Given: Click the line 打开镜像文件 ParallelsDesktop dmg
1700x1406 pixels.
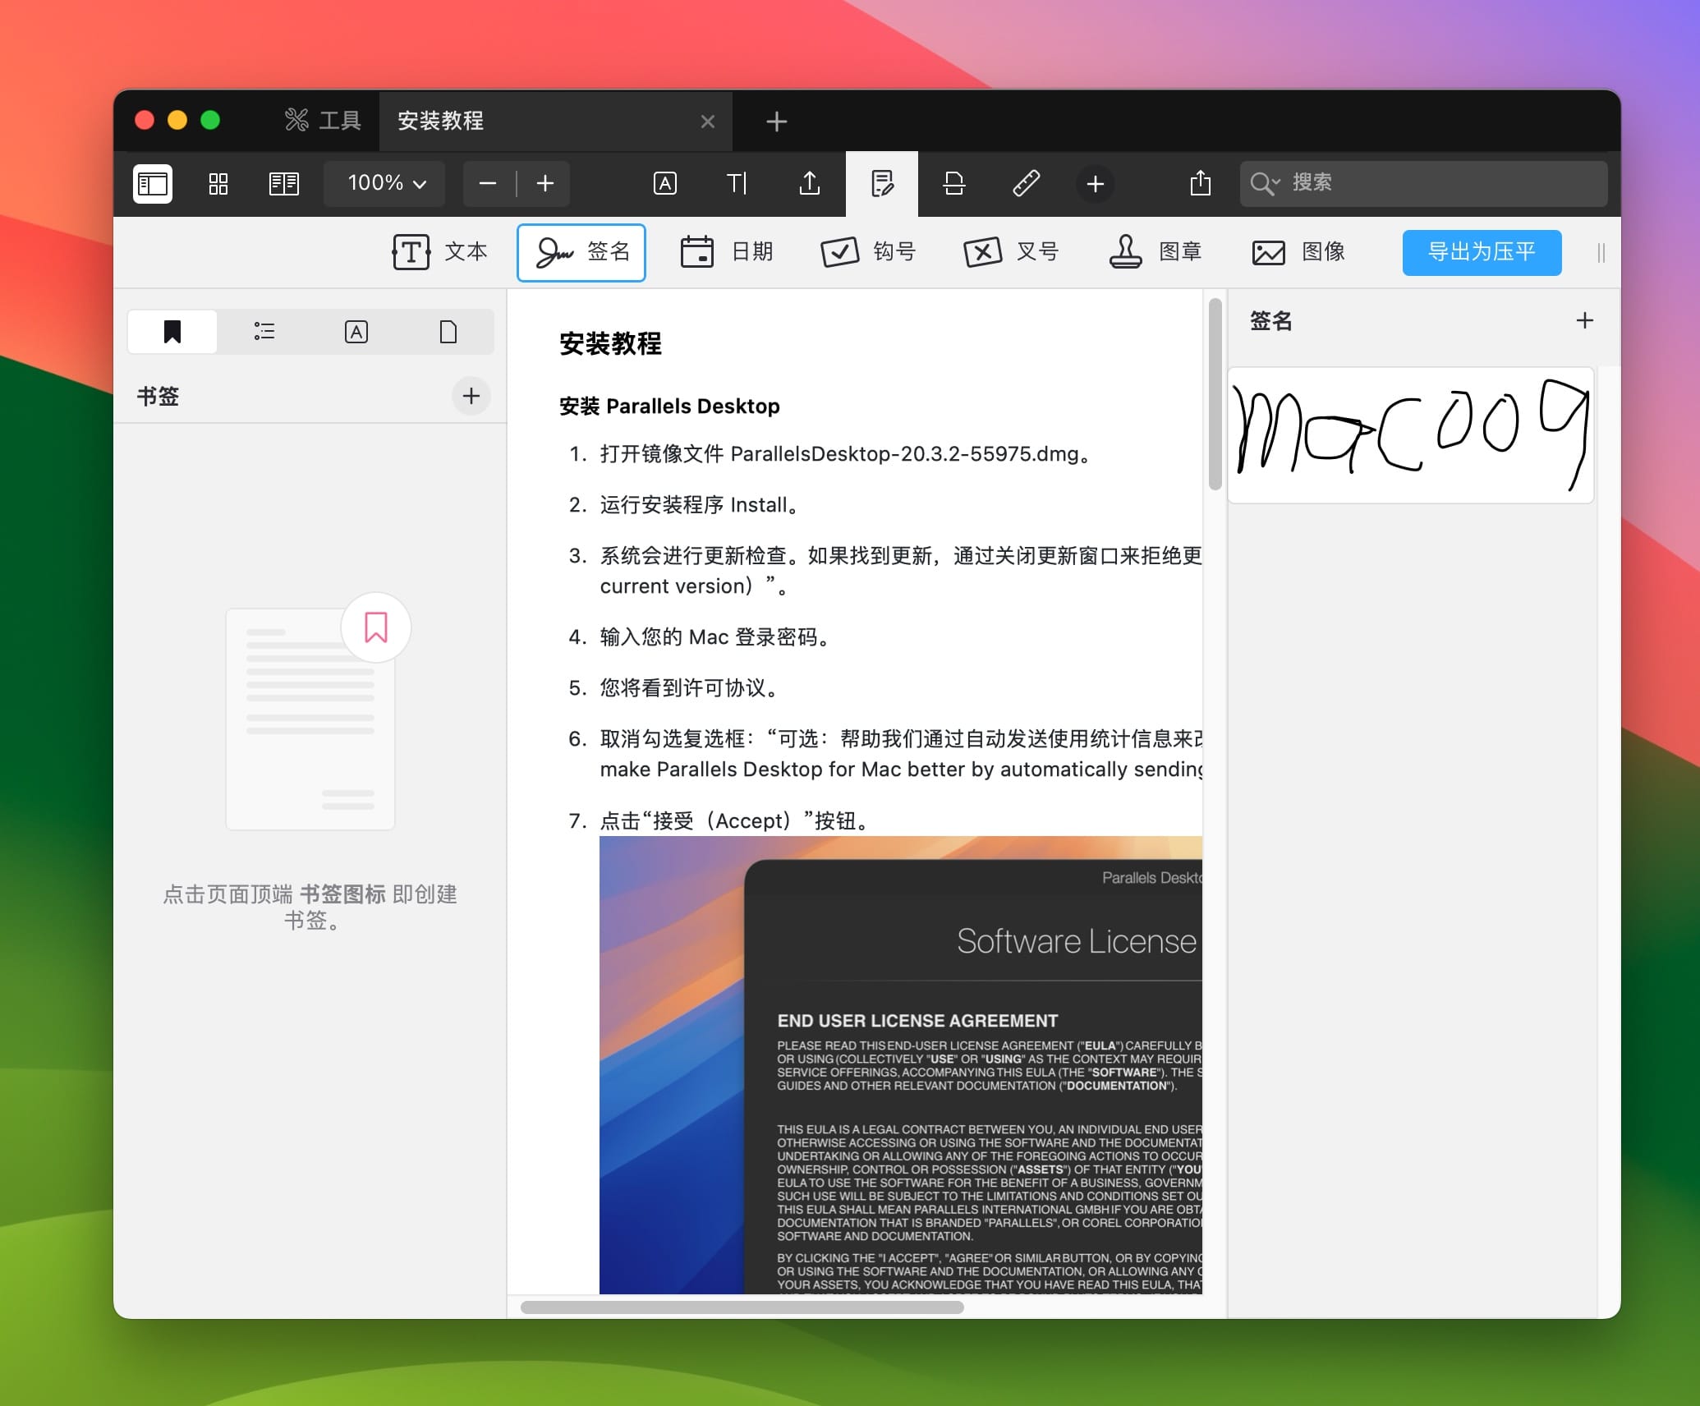Looking at the screenshot, I should (x=846, y=453).
